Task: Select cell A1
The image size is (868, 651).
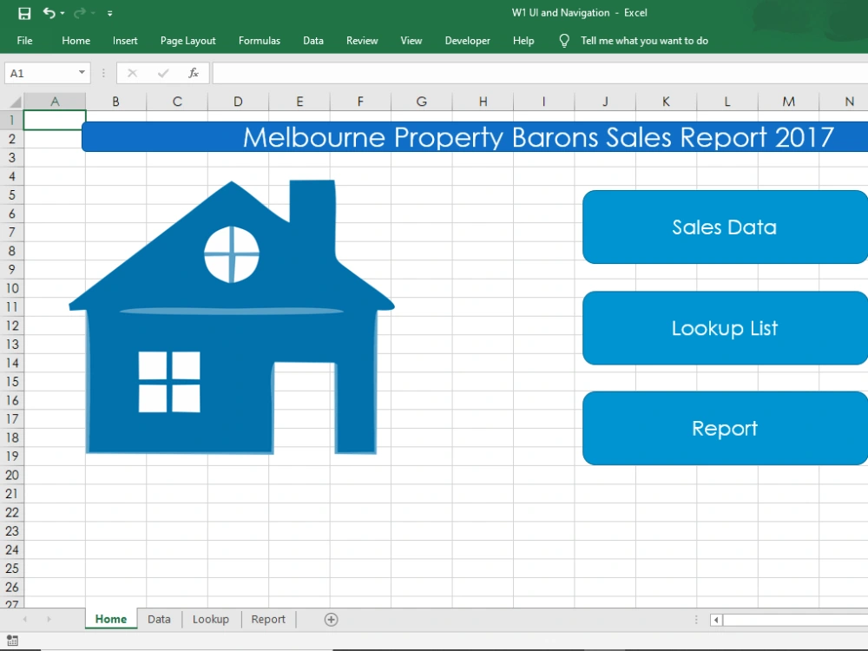Action: (x=55, y=120)
